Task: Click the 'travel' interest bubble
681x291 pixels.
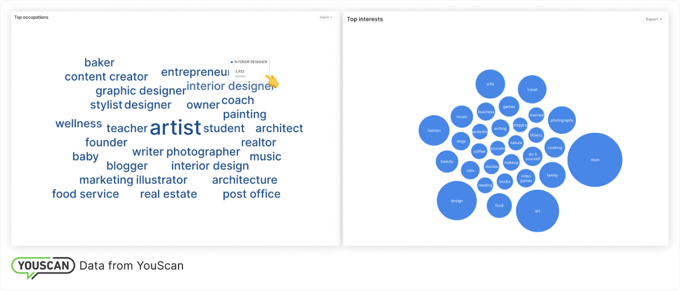Action: click(x=532, y=90)
